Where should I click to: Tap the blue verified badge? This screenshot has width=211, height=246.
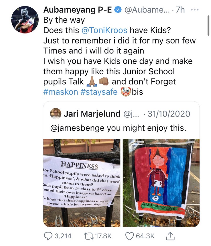click(x=118, y=10)
